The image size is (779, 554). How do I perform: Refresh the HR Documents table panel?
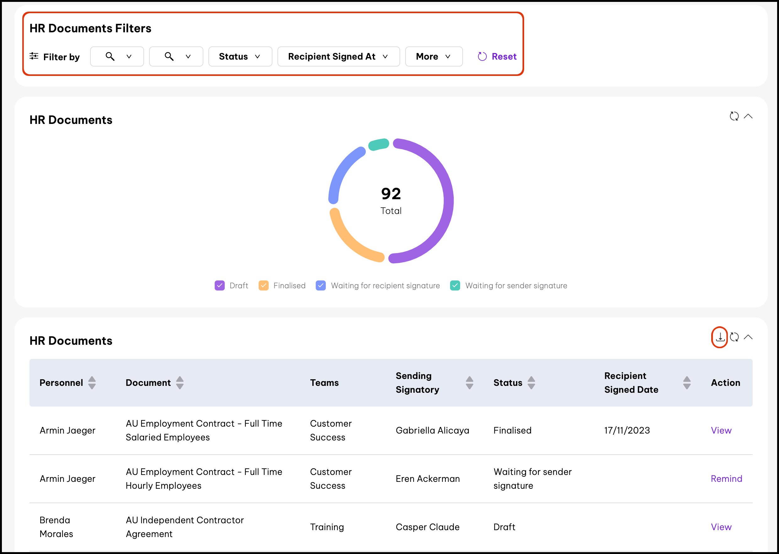[x=734, y=337]
